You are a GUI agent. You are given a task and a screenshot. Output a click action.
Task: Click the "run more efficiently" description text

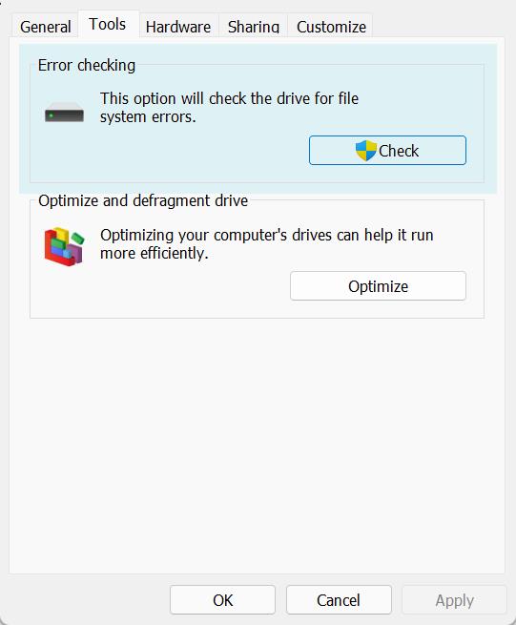point(266,244)
